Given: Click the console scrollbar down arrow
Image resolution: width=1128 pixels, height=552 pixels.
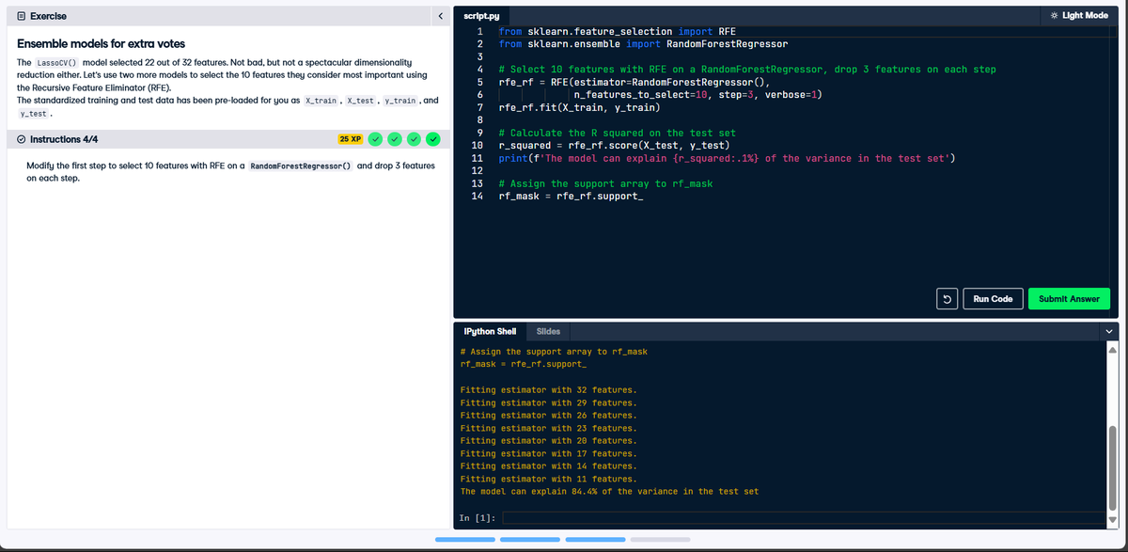Looking at the screenshot, I should point(1114,520).
